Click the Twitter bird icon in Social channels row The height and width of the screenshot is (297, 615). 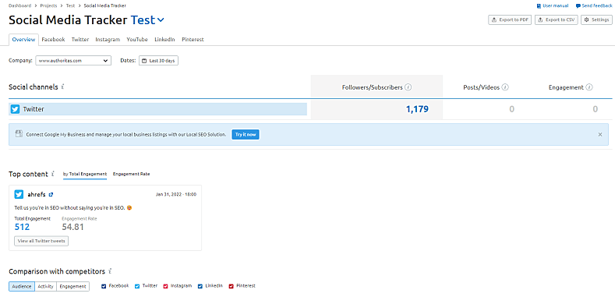click(15, 109)
